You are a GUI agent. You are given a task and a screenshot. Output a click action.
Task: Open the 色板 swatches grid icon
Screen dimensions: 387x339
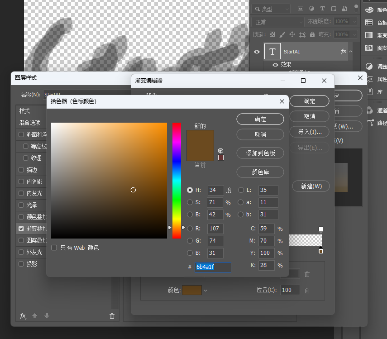pos(369,23)
